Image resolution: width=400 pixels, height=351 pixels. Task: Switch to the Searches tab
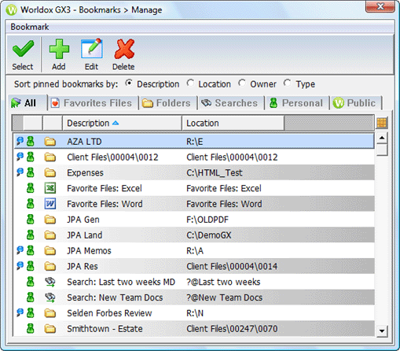coord(231,103)
